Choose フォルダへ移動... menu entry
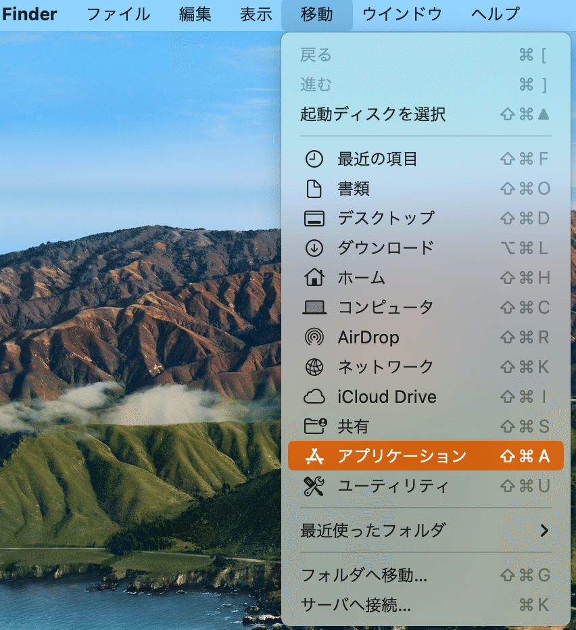The width and height of the screenshot is (576, 630). tap(426, 575)
